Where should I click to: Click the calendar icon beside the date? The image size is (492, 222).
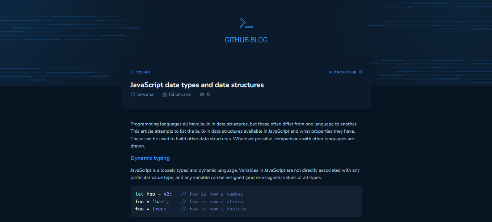tap(164, 94)
